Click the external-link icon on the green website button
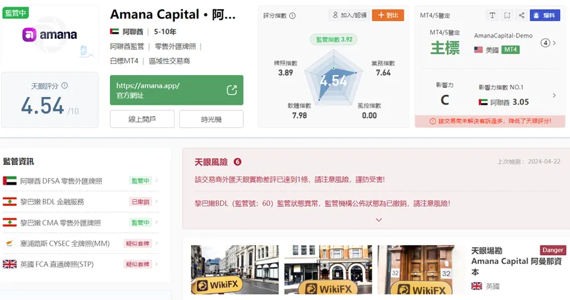This screenshot has height=300, width=570. pyautogui.click(x=231, y=90)
